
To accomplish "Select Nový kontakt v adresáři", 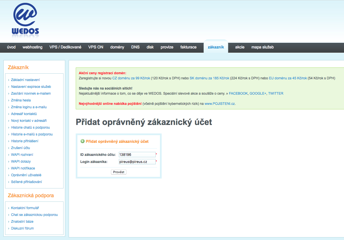I will pyautogui.click(x=29, y=121).
